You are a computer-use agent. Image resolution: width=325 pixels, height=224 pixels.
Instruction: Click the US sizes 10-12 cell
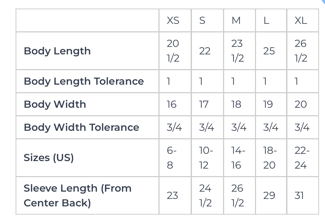tap(206, 158)
